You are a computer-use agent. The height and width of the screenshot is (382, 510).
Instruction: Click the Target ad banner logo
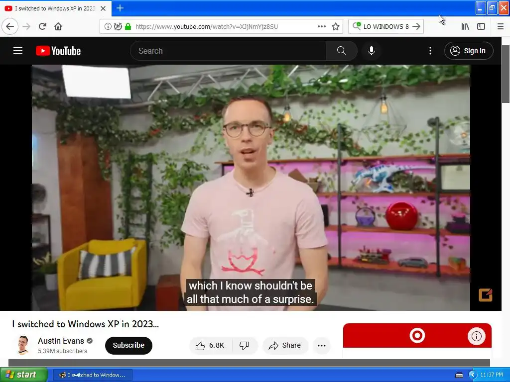coord(417,335)
